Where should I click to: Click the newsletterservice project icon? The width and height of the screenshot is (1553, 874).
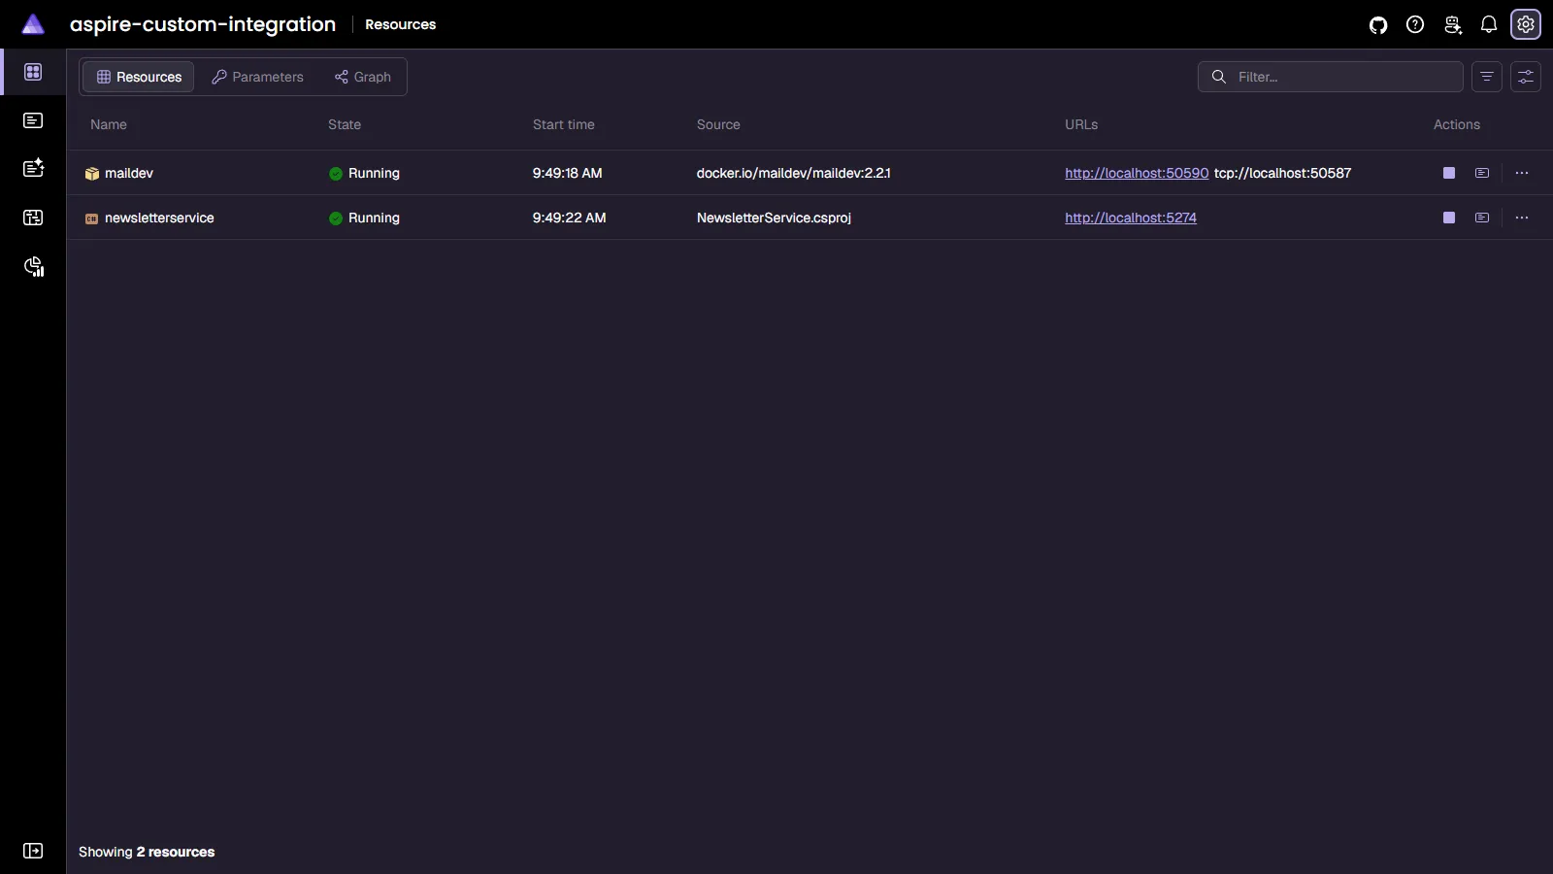[92, 218]
